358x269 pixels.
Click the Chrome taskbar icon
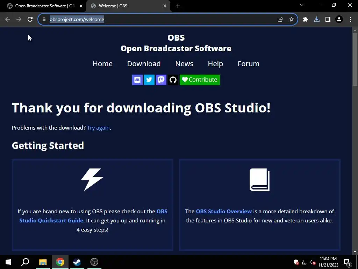click(60, 262)
